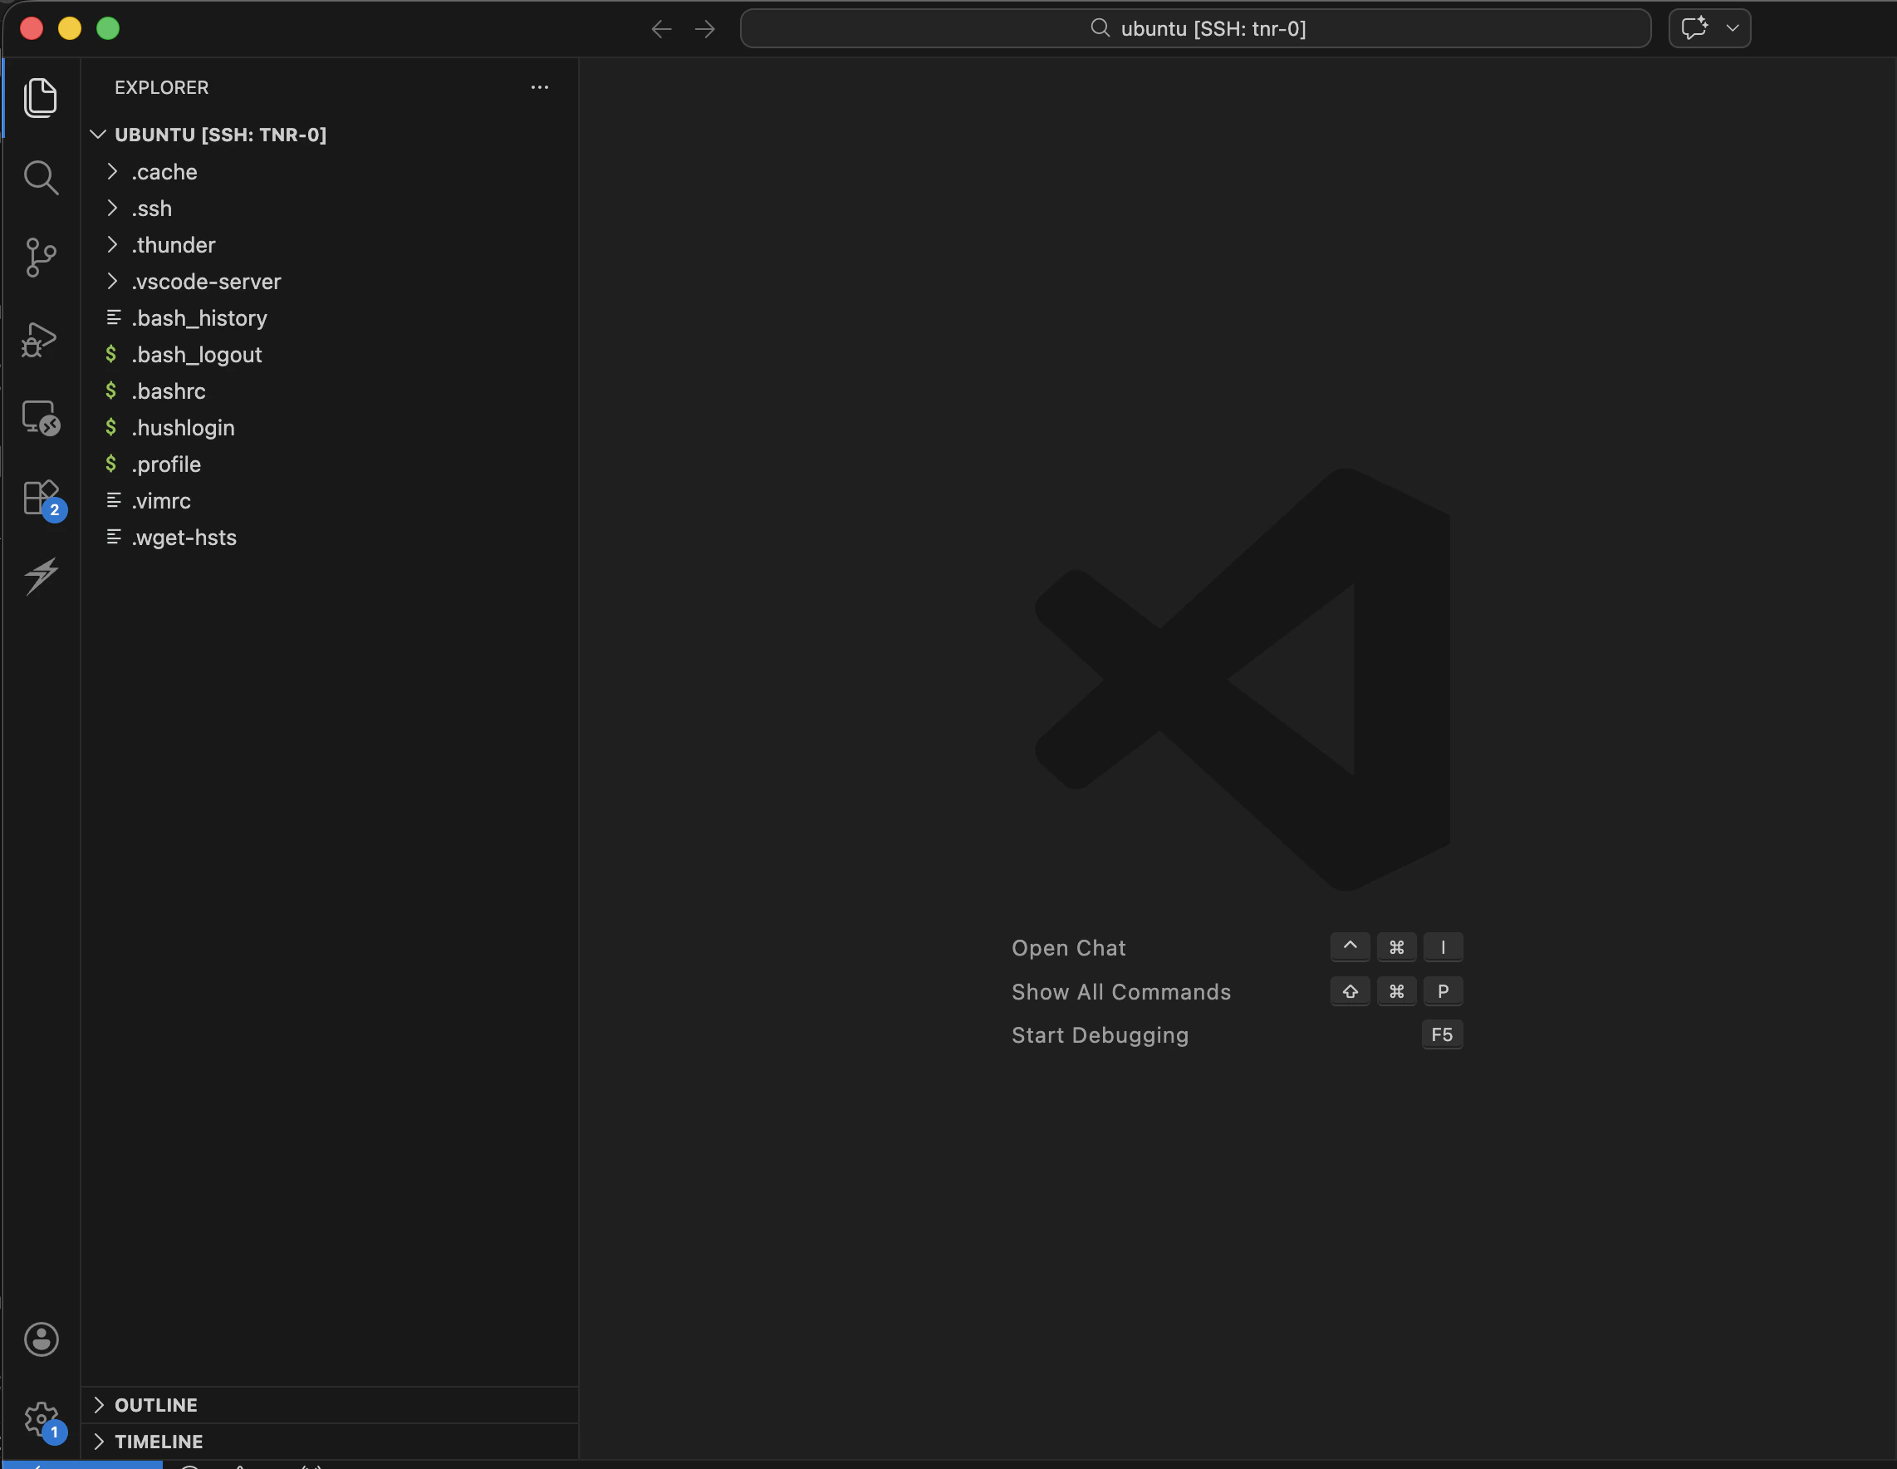Expand the .vscode-server folder
1897x1469 pixels.
point(330,282)
